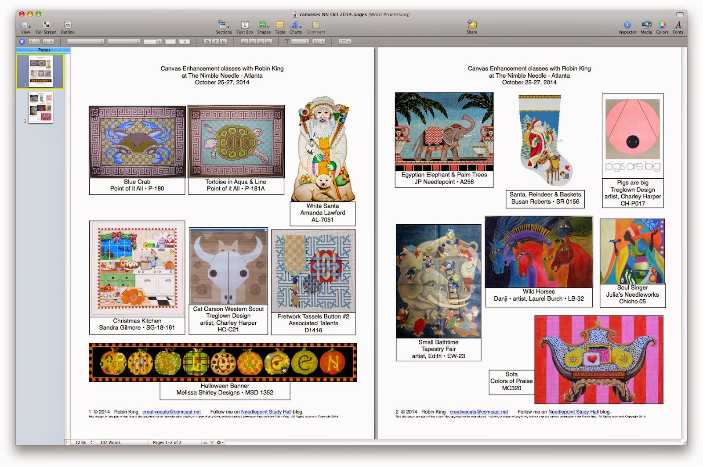Open the gear action menu in the status bar

(218, 442)
